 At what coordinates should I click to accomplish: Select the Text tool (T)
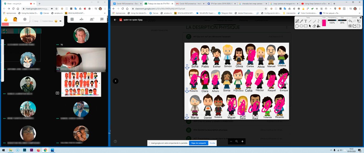(306, 21)
